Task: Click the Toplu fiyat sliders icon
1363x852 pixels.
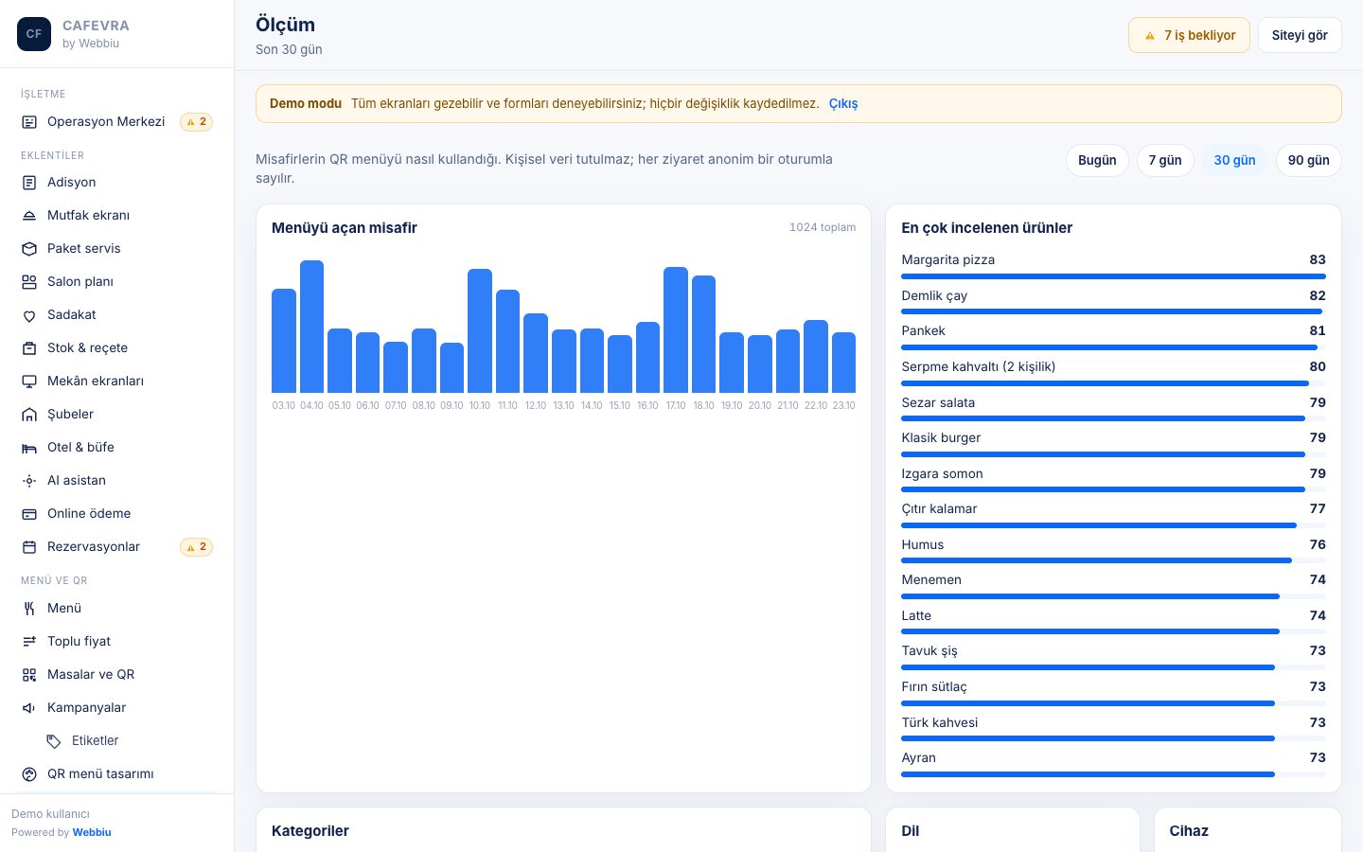Action: [29, 642]
